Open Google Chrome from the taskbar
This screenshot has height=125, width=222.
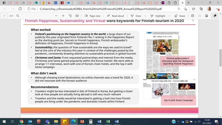coord(21,121)
